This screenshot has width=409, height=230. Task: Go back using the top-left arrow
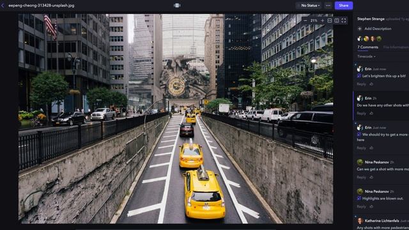(x=3, y=6)
